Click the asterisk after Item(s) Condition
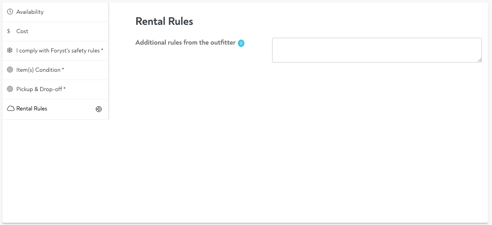 63,69
